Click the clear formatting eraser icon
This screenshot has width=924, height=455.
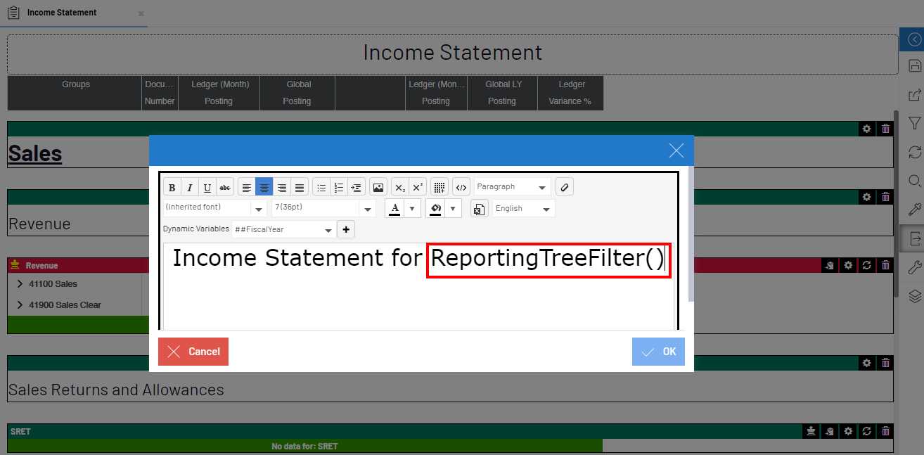pos(564,187)
